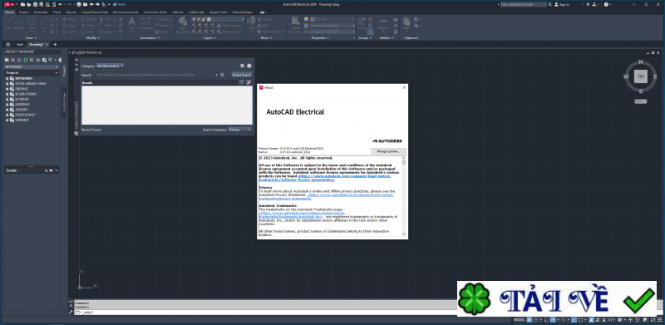Viewport: 665px width, 325px height.
Task: Click the Plot printer icon in quick access toolbar
Action: click(x=79, y=4)
